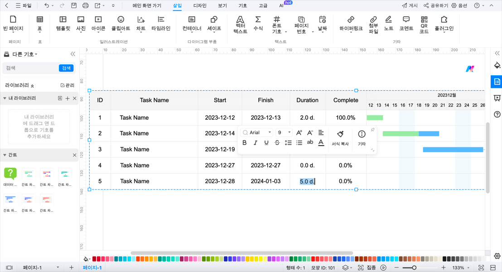Attach a file with 첨부 파일
502x272 pixels.
[x=373, y=25]
